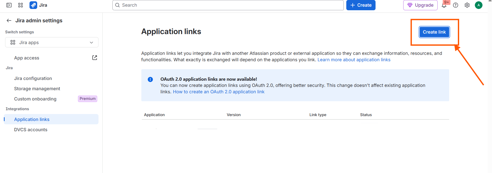The image size is (492, 173).
Task: Select Application links in the sidebar
Action: click(51, 119)
